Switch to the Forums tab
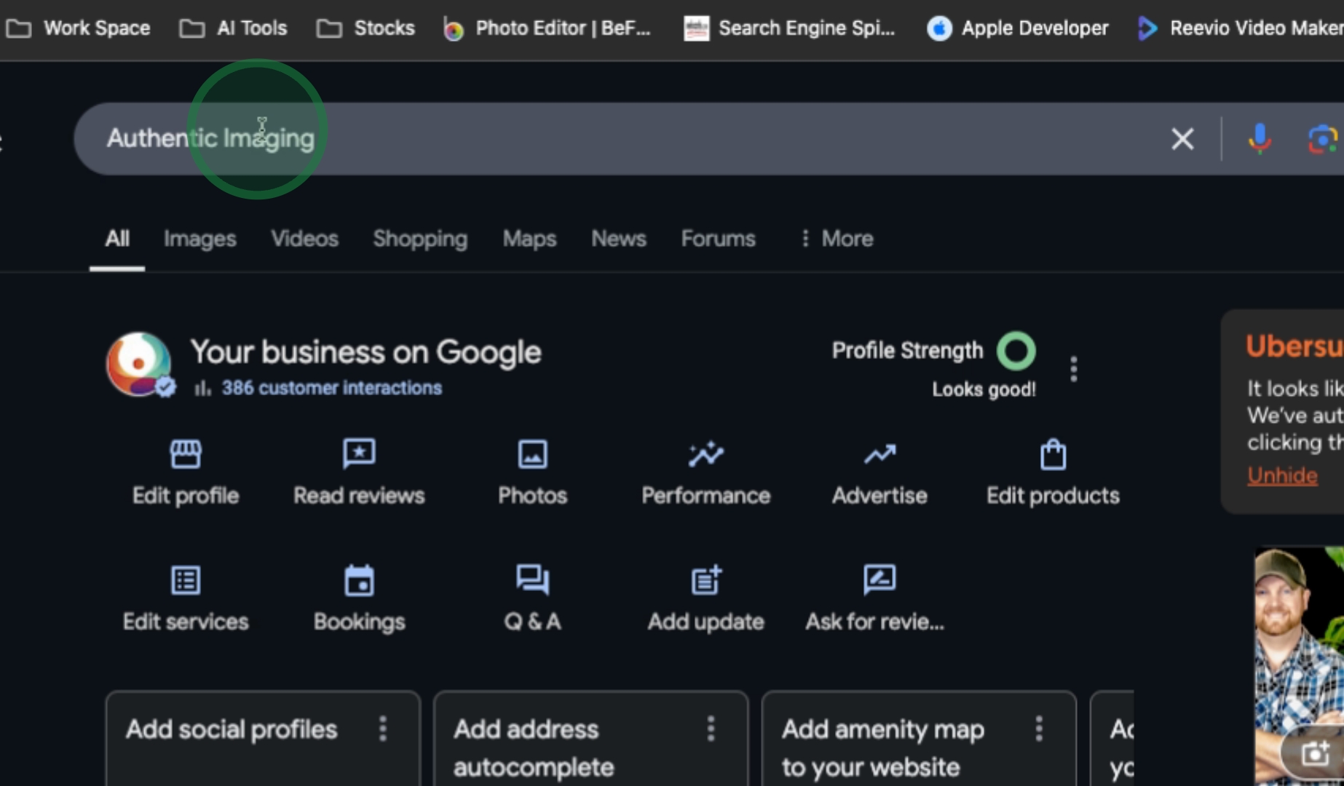 718,239
